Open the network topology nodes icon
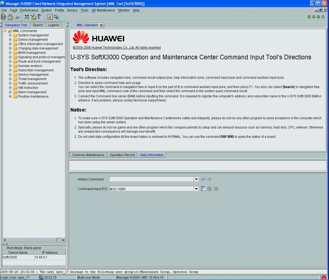The height and width of the screenshot is (280, 329). 27,17
